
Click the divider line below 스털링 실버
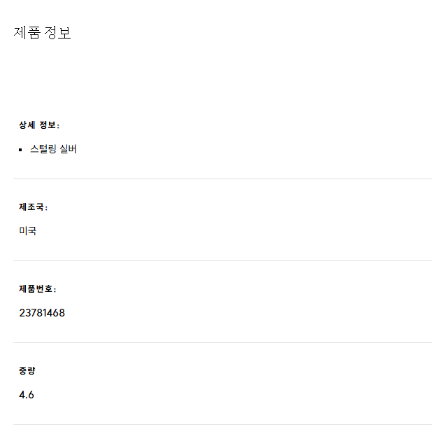222,179
